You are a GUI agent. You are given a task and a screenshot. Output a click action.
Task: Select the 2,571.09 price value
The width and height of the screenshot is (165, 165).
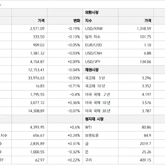tap(37, 29)
